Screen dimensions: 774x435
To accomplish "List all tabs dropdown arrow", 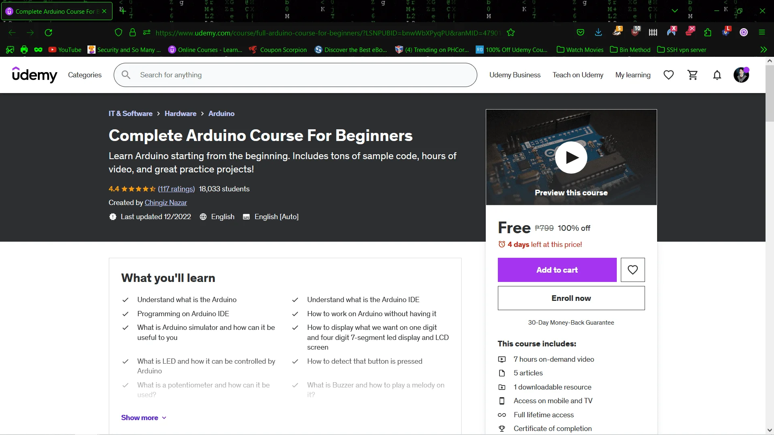I will pos(675,11).
